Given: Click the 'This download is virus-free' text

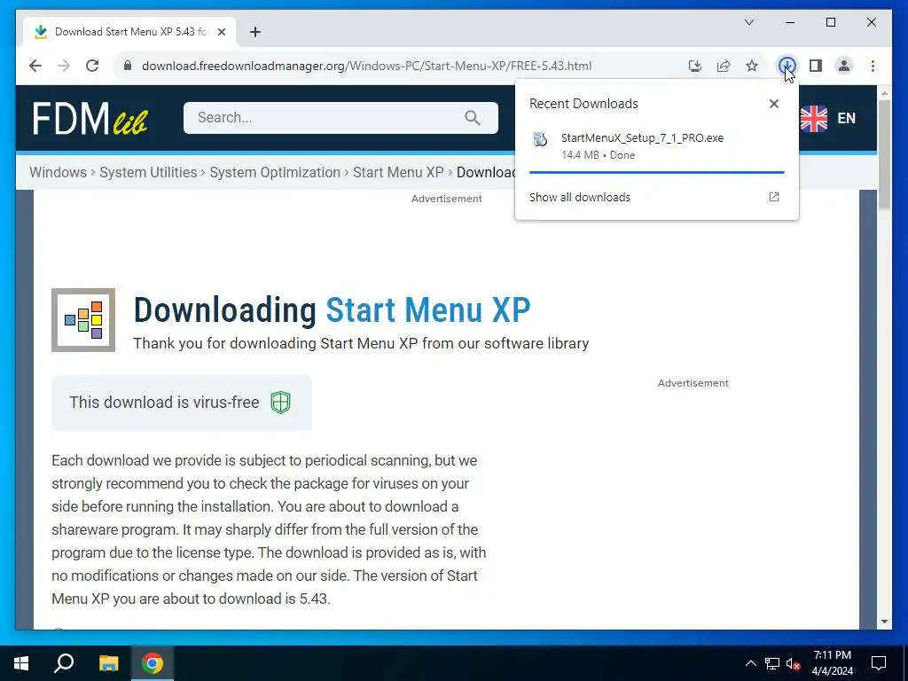Looking at the screenshot, I should [x=164, y=402].
